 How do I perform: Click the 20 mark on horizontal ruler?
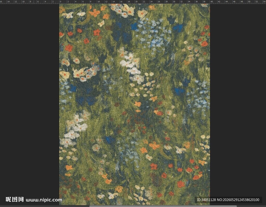(x=136, y=2)
